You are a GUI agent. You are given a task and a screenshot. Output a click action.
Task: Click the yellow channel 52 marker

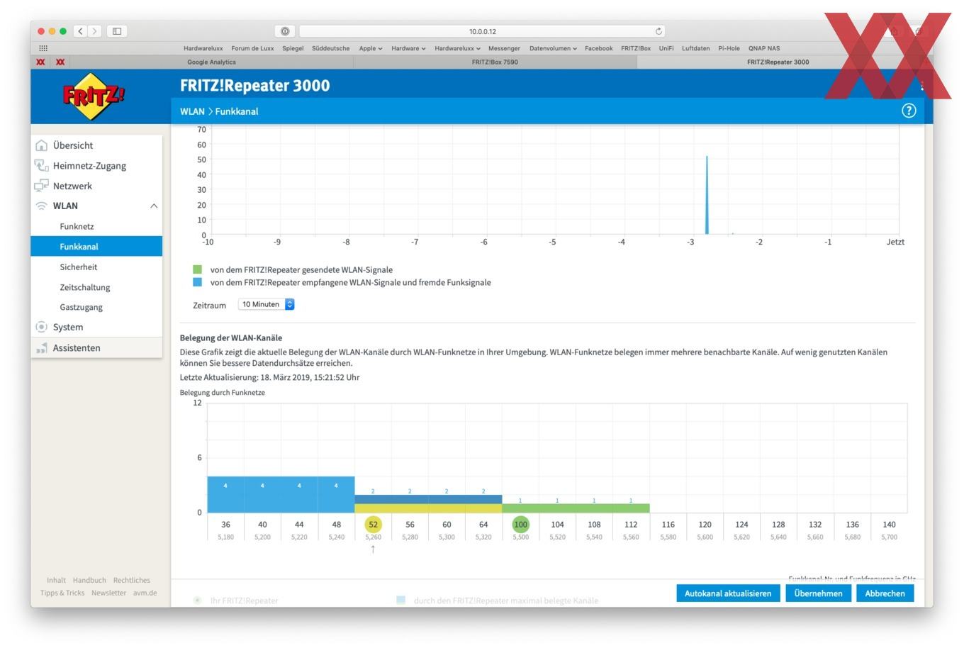coord(373,525)
